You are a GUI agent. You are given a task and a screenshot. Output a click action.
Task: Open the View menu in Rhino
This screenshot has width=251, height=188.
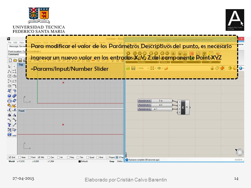click(x=22, y=43)
